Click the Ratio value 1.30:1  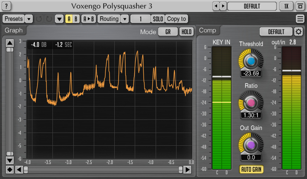click(x=251, y=115)
